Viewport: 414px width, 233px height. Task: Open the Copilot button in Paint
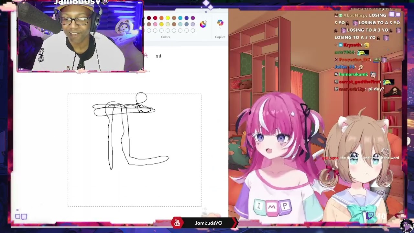click(220, 23)
